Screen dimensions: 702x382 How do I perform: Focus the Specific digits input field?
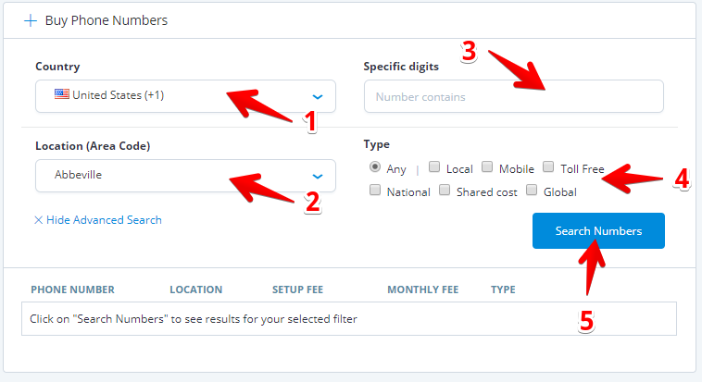click(514, 96)
